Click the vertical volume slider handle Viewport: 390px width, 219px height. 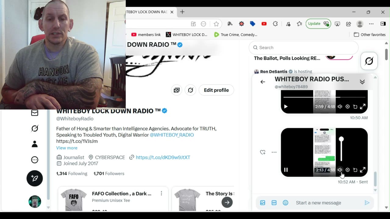pyautogui.click(x=341, y=139)
